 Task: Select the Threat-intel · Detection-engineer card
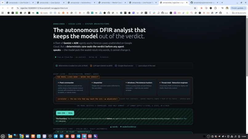[x=174, y=87]
